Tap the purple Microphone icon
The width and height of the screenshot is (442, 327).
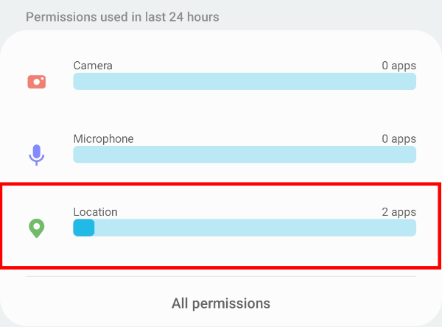coord(37,154)
